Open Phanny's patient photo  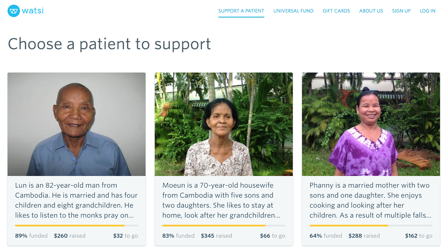click(x=371, y=124)
